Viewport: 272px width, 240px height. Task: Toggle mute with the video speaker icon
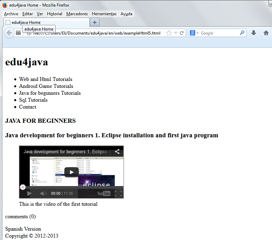pyautogui.click(x=43, y=194)
